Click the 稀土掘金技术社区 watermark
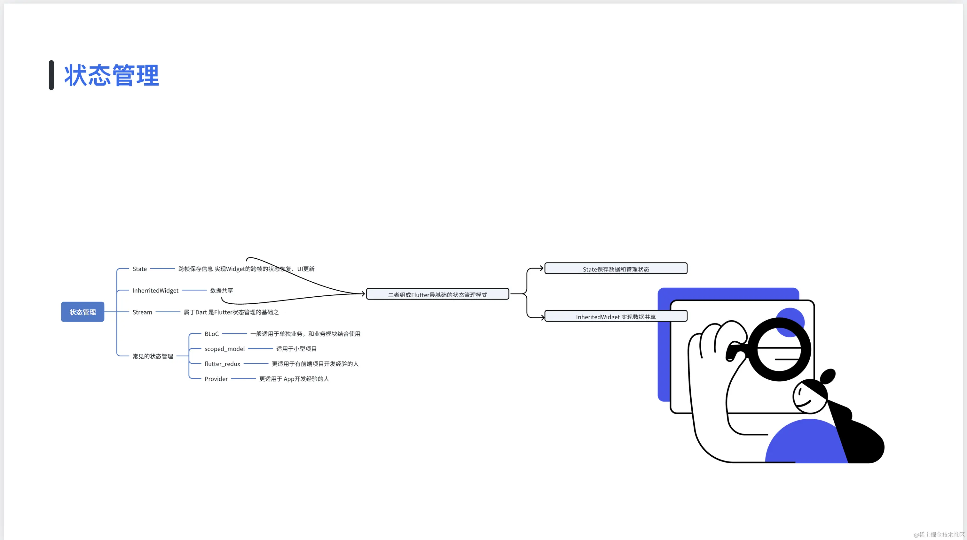967x540 pixels. click(939, 534)
